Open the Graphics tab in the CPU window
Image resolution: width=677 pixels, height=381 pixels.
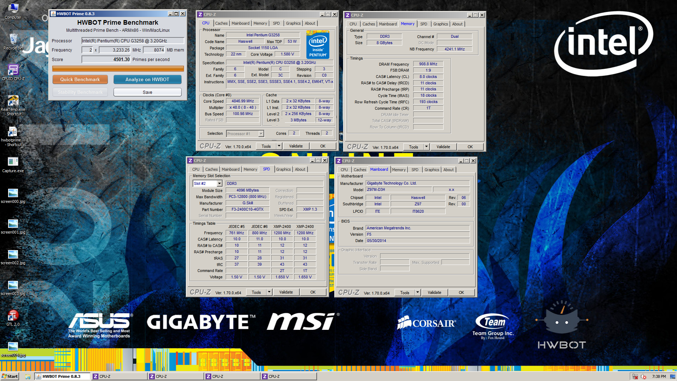click(x=293, y=23)
